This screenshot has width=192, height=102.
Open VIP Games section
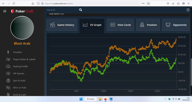pos(19,74)
